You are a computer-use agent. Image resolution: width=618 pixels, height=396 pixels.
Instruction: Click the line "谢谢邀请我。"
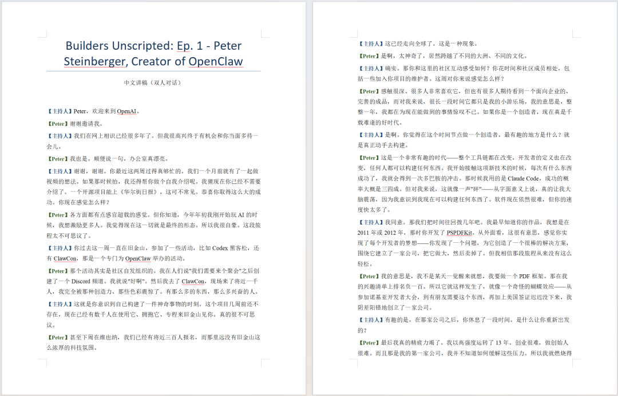point(87,123)
